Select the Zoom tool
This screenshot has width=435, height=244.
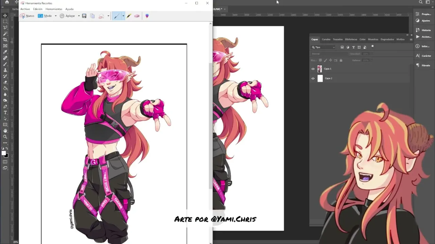coord(5,137)
